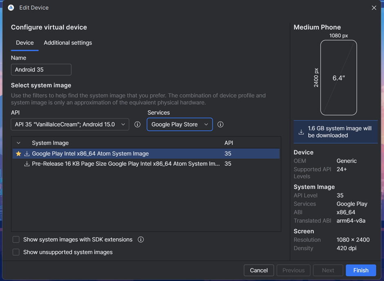Screen dimensions: 384x281
Task: Click the 'Generic' OEM value
Action: point(346,161)
